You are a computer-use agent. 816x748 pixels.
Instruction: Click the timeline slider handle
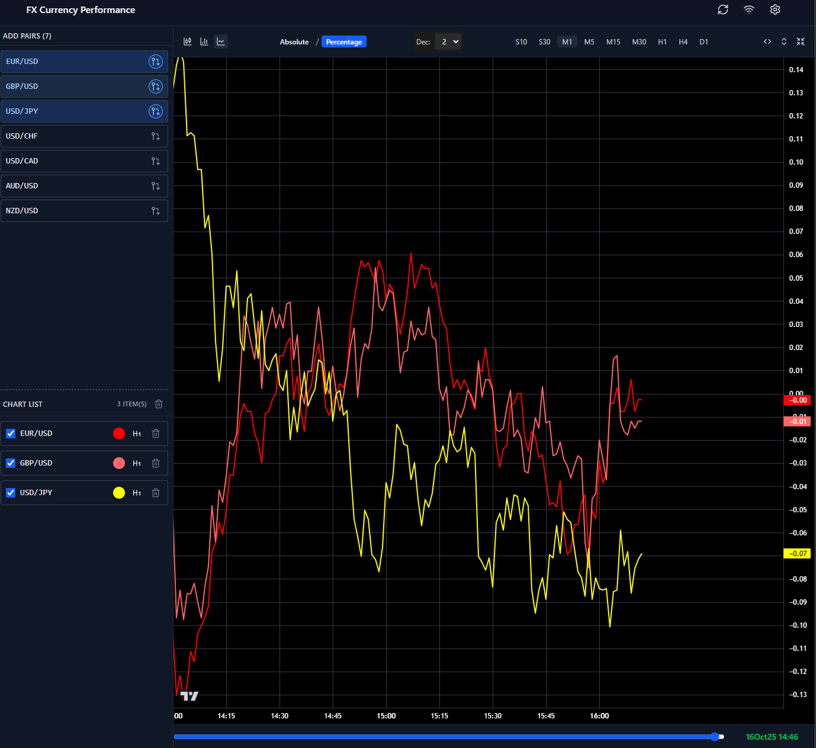[x=715, y=737]
